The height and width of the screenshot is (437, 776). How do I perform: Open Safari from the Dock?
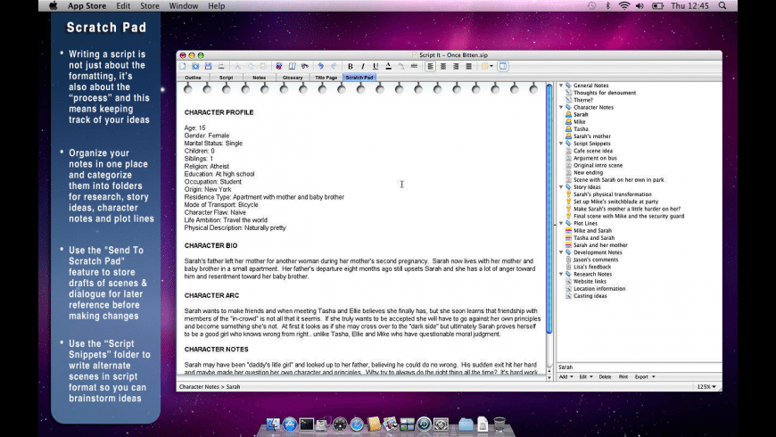tap(357, 425)
